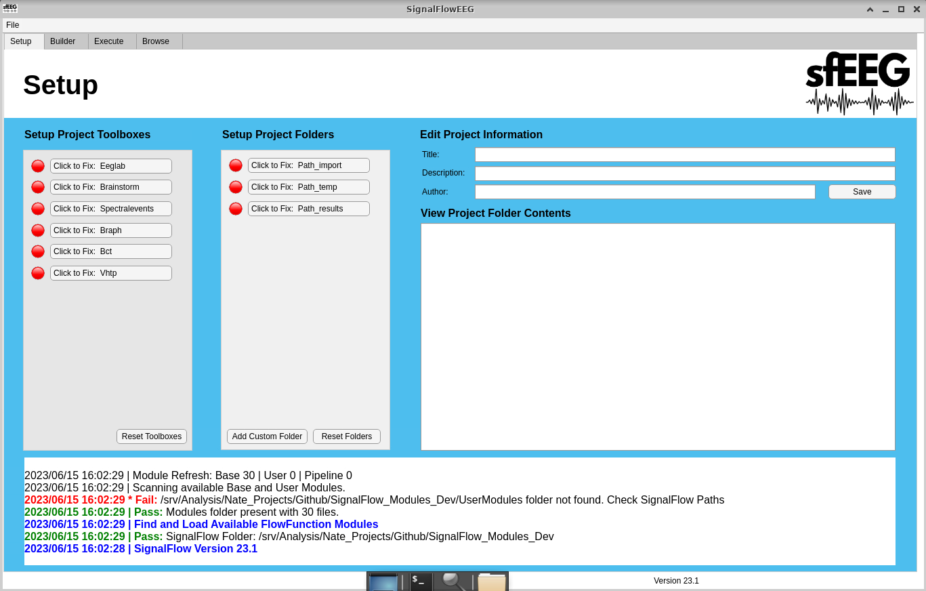The width and height of the screenshot is (926, 591).
Task: Open the file manager folder in dock
Action: coord(492,582)
